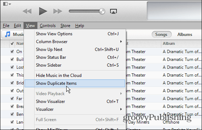This screenshot has width=202, height=130.
Task: Uncheck the song starting with 'Lan'
Action: 12,122
